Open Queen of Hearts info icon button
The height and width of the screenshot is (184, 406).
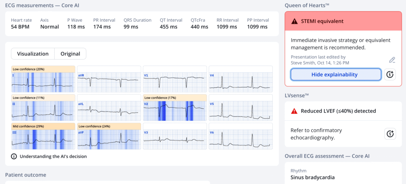(x=390, y=74)
